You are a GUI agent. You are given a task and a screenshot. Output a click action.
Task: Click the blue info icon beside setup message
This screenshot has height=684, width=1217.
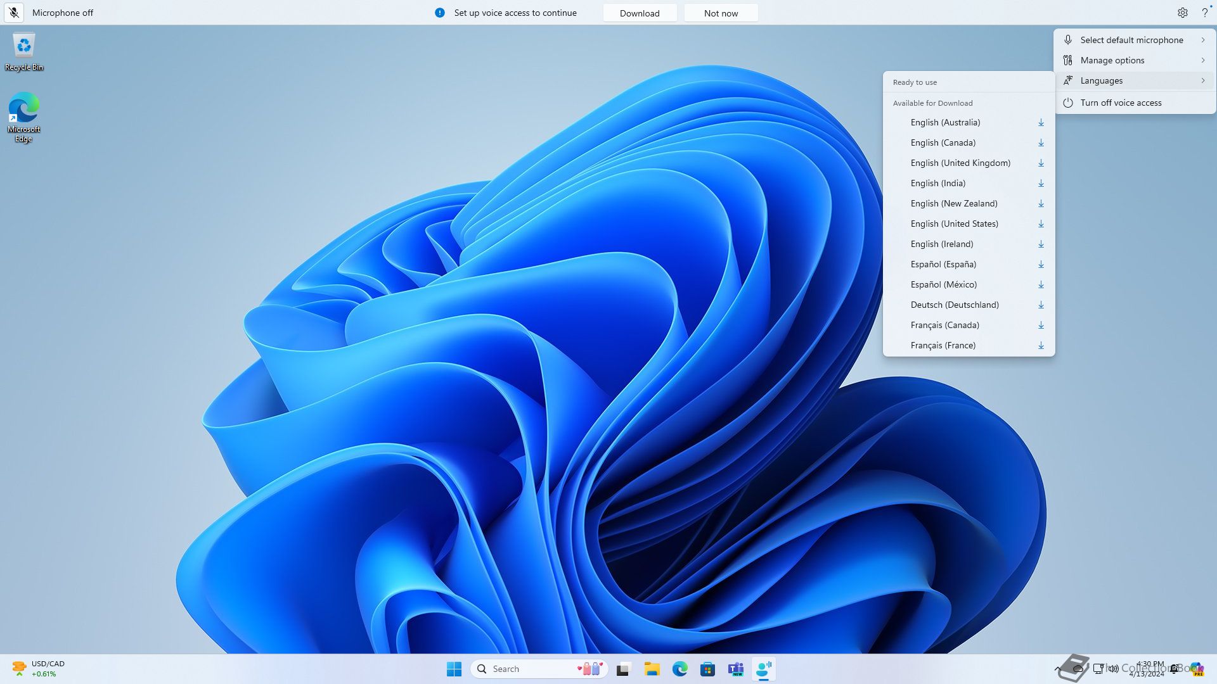tap(440, 13)
